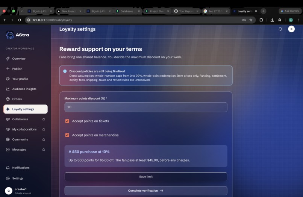Open a new browser tab

click(264, 11)
